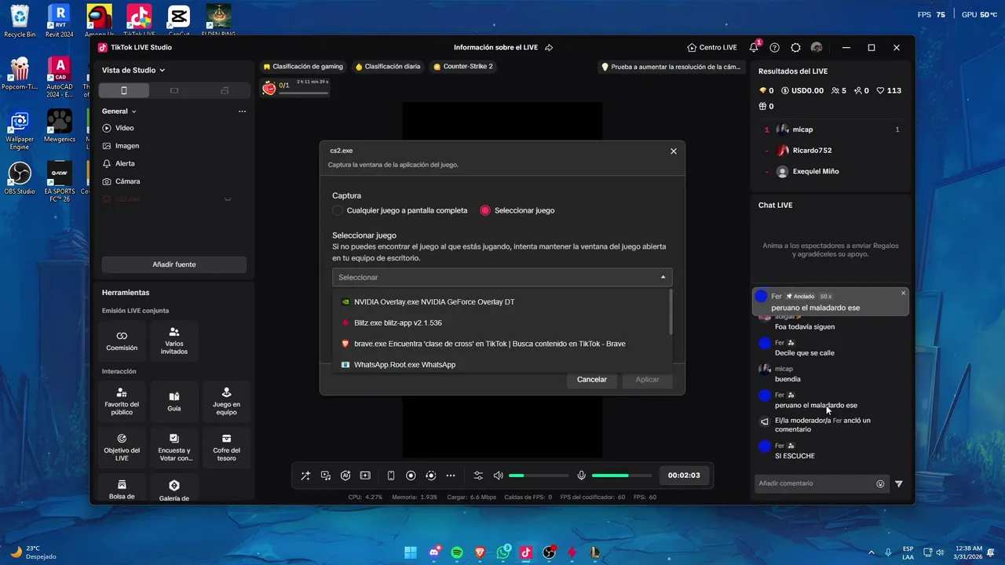The width and height of the screenshot is (1005, 565).
Task: Expand the Vista de Studio dropdown
Action: [133, 70]
